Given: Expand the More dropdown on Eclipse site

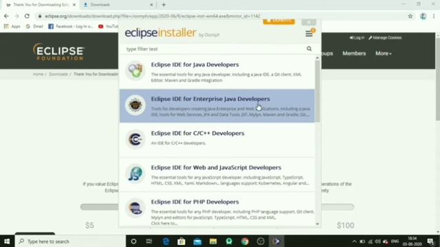Looking at the screenshot, I should [384, 54].
